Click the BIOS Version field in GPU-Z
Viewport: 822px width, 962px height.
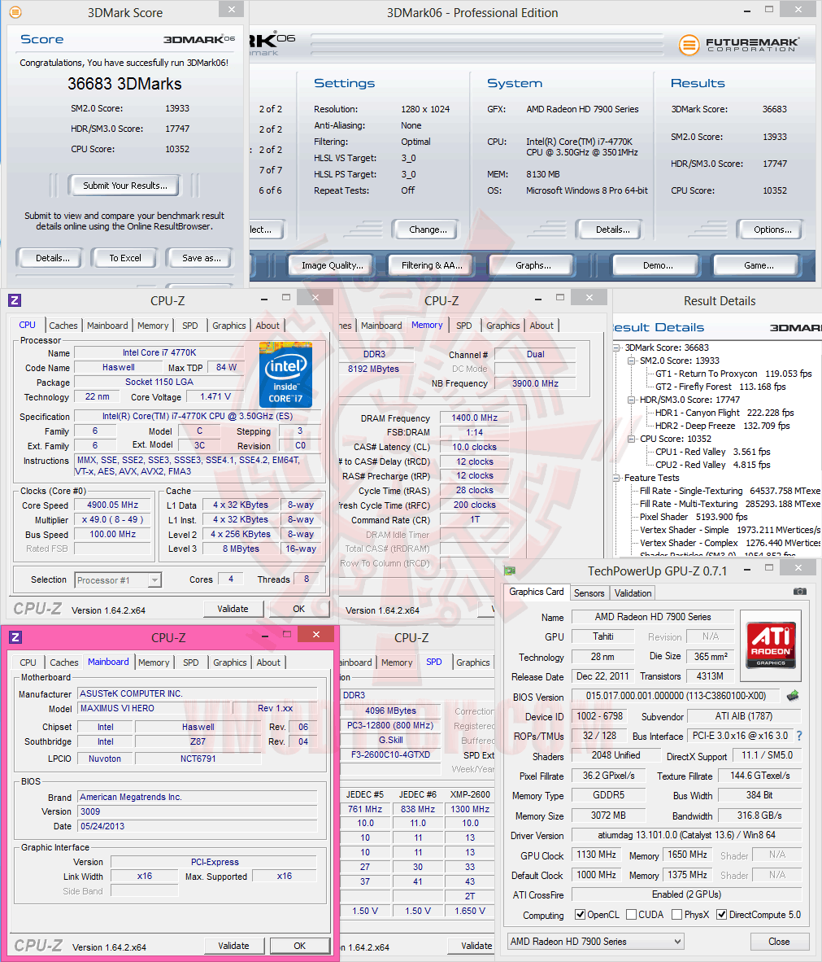click(x=676, y=696)
